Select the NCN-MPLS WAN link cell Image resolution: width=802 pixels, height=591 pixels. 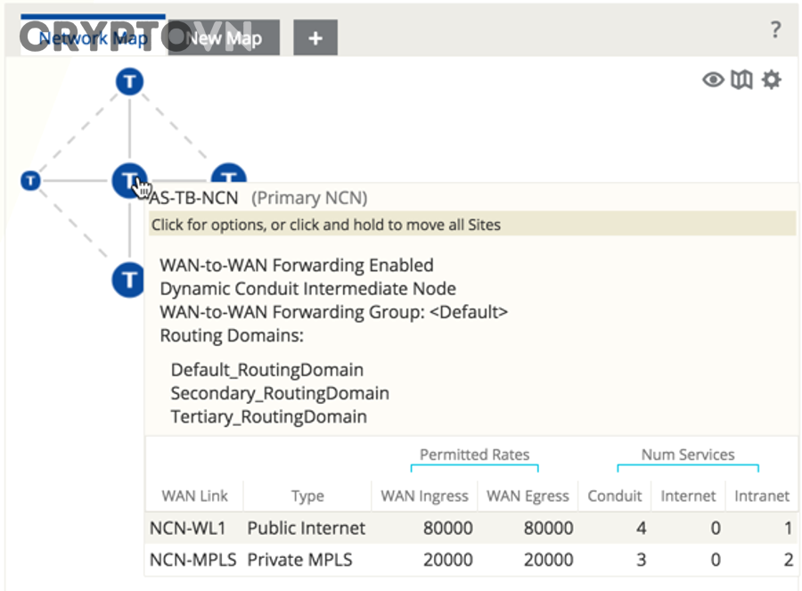pos(192,560)
